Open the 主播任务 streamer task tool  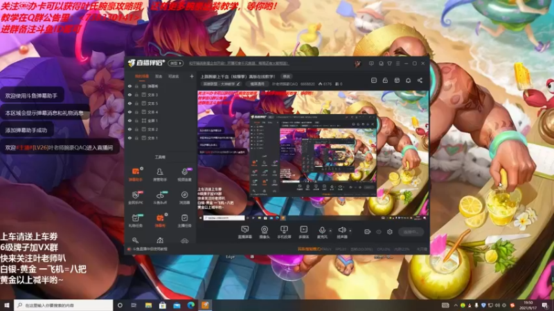coord(184,220)
